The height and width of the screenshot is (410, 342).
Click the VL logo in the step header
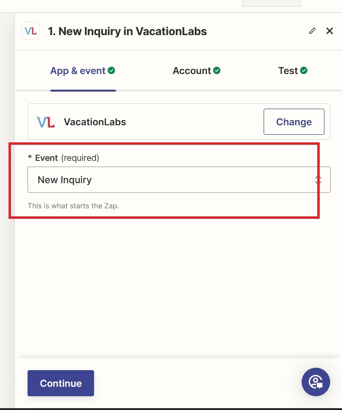(30, 31)
